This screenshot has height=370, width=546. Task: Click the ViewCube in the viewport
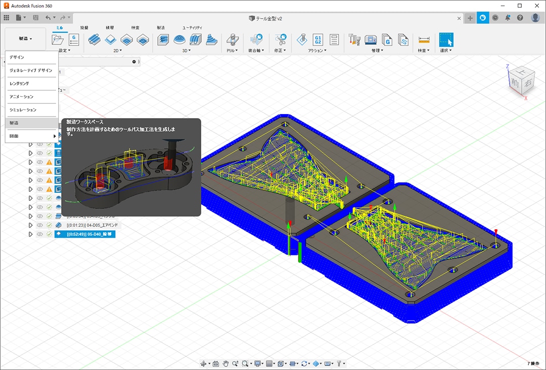point(521,81)
